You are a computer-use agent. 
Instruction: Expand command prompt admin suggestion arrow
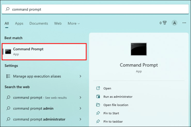click(80, 108)
